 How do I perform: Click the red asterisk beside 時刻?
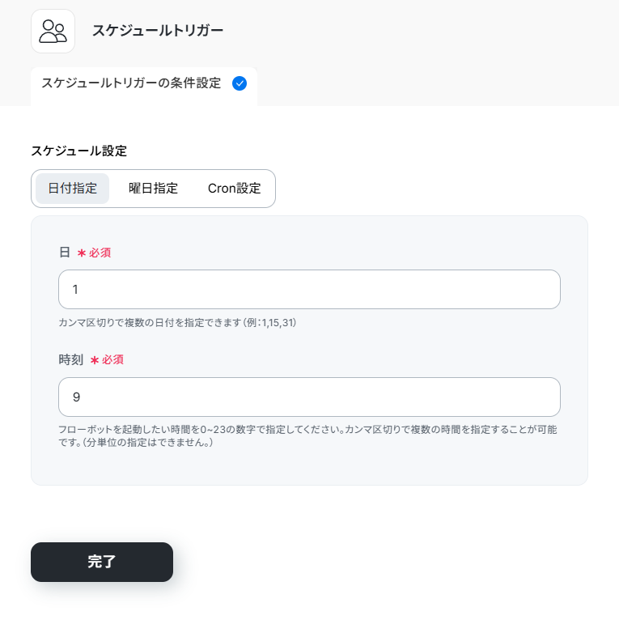[95, 360]
